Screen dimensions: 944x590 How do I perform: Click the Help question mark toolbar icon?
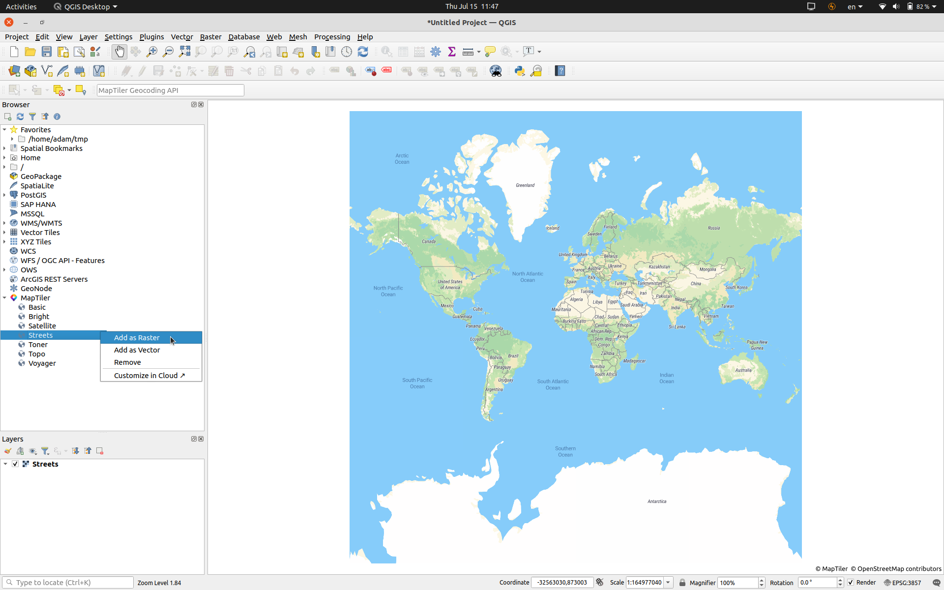[x=560, y=71]
